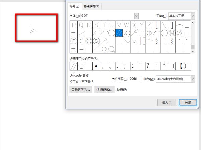The height and width of the screenshot is (150, 201).
Task: Select recently used exclamation mark
Action: pos(142,66)
